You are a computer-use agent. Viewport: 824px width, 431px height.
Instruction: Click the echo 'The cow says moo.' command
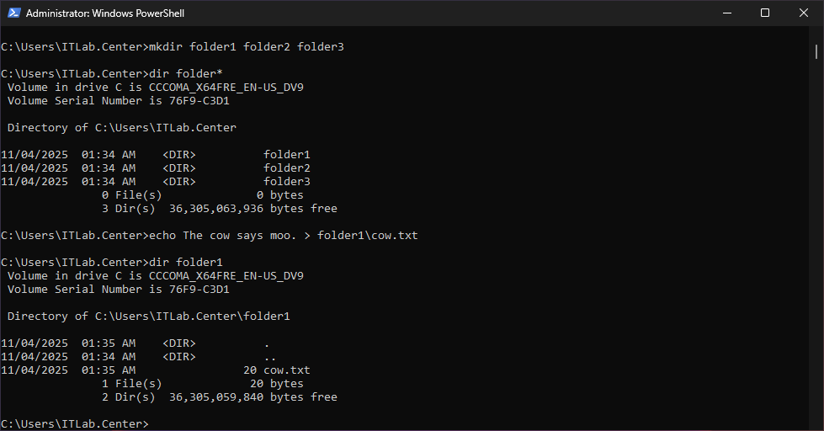coord(283,236)
